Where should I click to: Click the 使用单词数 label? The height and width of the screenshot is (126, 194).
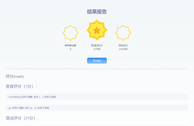click(x=71, y=46)
